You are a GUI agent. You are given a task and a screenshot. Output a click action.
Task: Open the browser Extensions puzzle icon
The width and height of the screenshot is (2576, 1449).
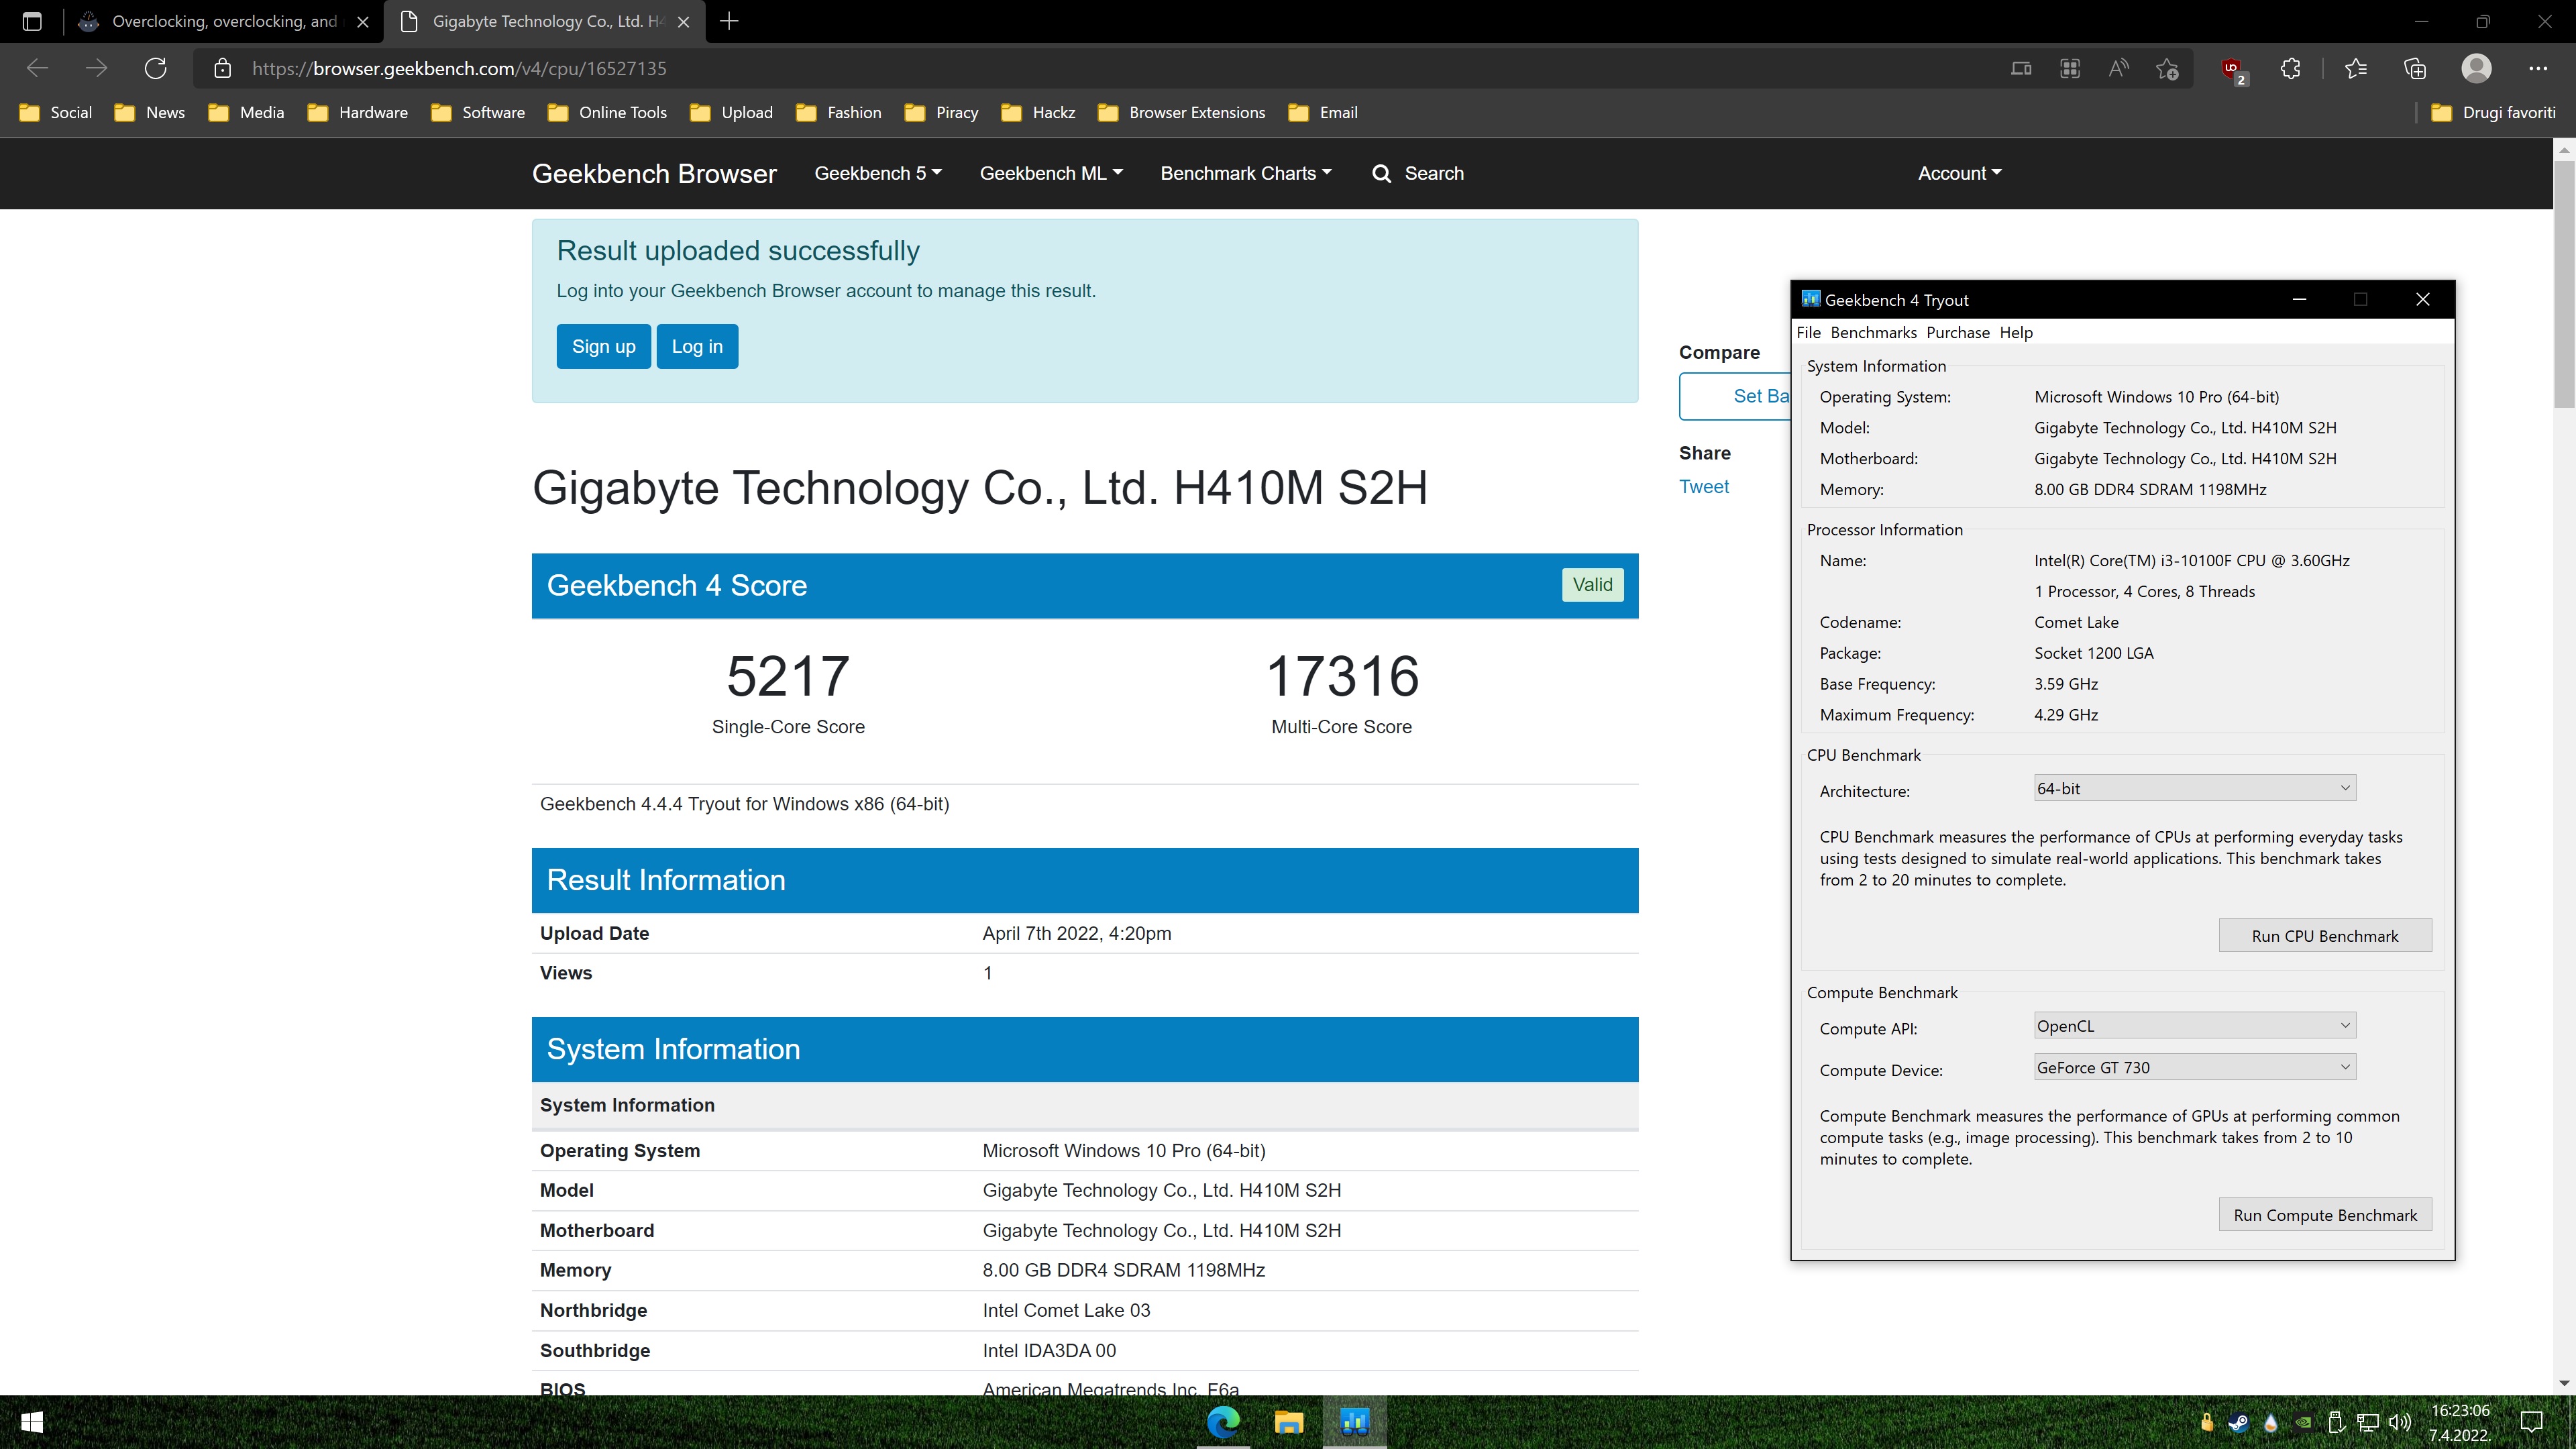(x=2290, y=68)
